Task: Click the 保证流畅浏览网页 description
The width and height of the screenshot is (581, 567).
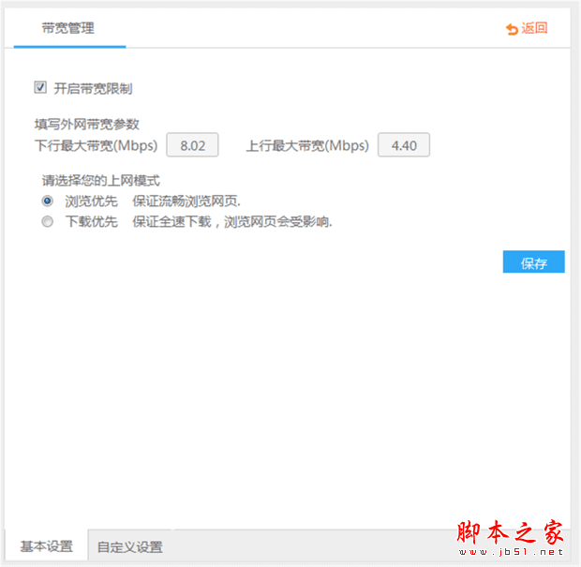Action: (x=186, y=201)
